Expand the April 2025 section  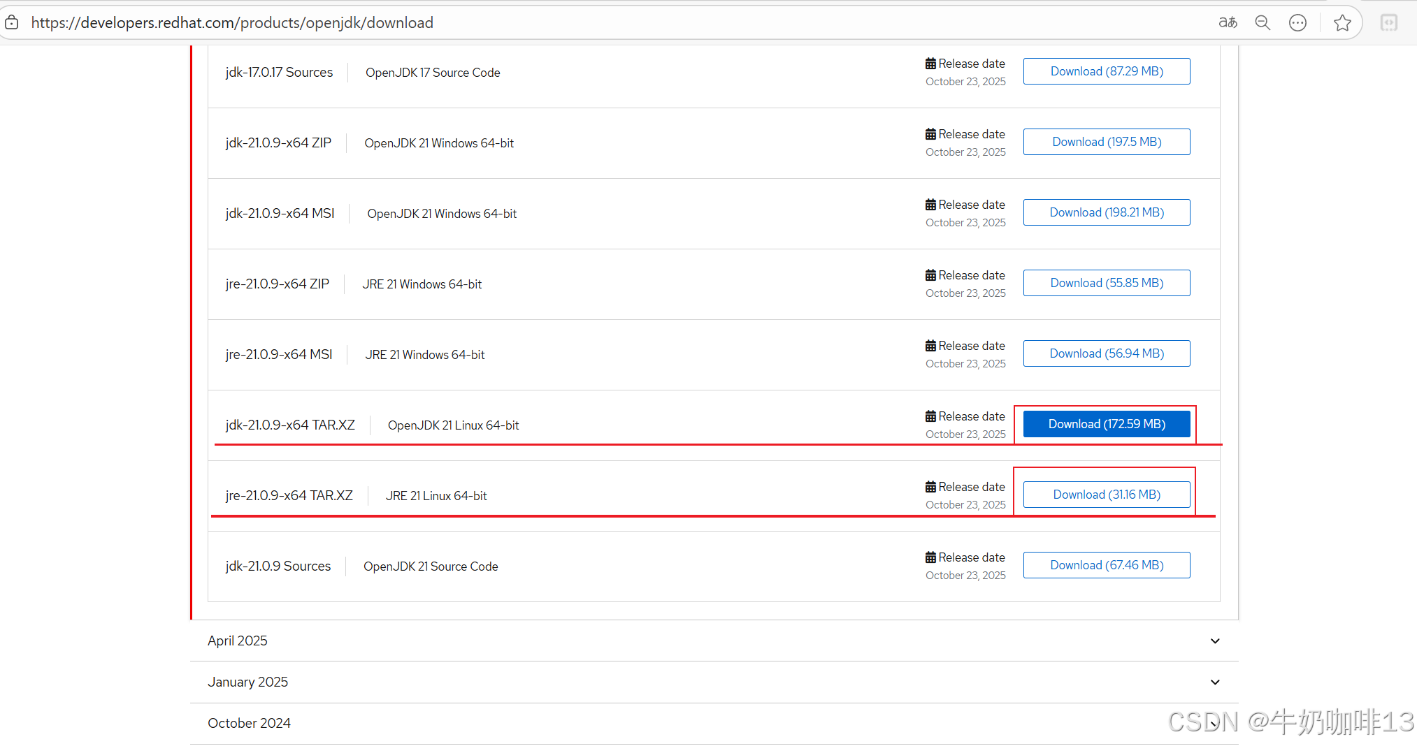tap(714, 641)
